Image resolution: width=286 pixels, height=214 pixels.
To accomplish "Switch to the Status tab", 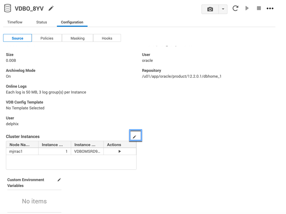I will click(x=42, y=22).
